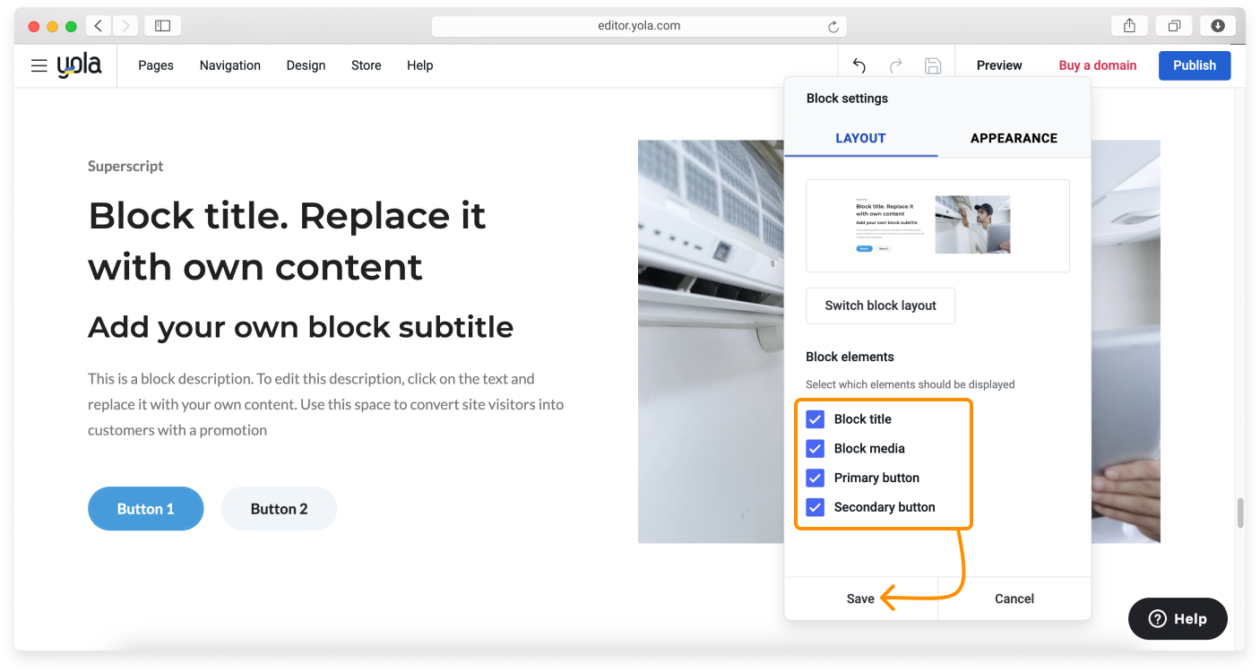
Task: Show browser downloads icon
Action: [x=1218, y=26]
